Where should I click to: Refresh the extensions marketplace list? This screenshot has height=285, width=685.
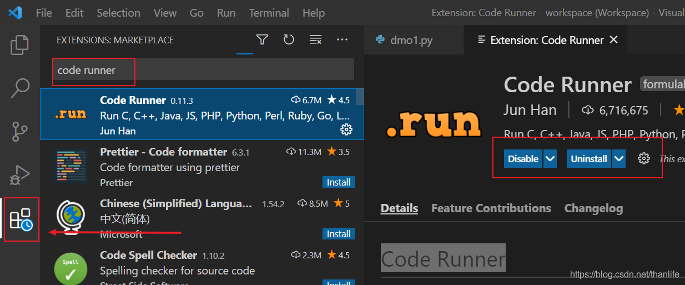289,39
